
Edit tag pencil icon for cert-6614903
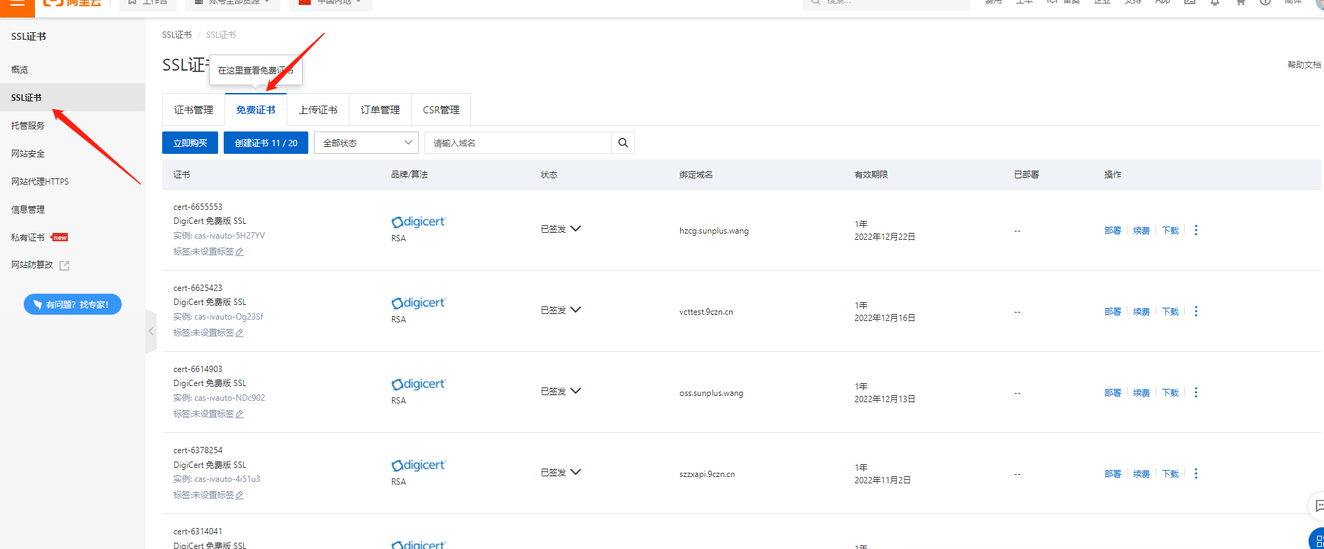pyautogui.click(x=239, y=414)
